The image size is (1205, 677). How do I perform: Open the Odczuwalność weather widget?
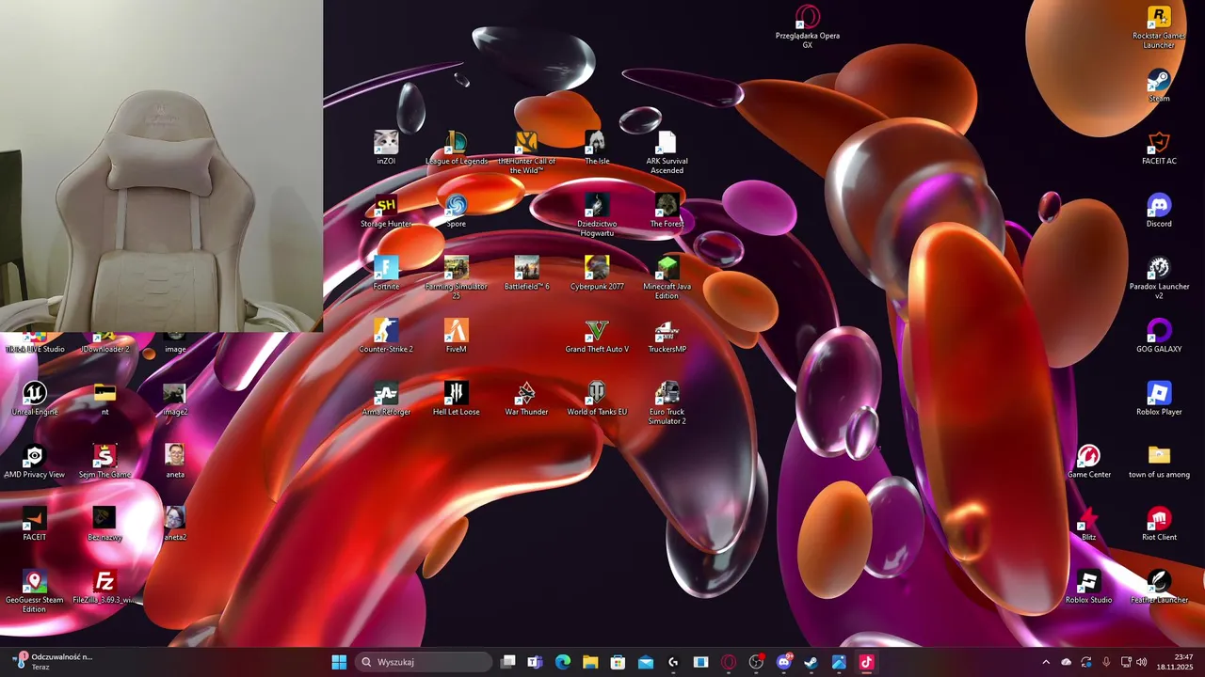click(x=53, y=662)
